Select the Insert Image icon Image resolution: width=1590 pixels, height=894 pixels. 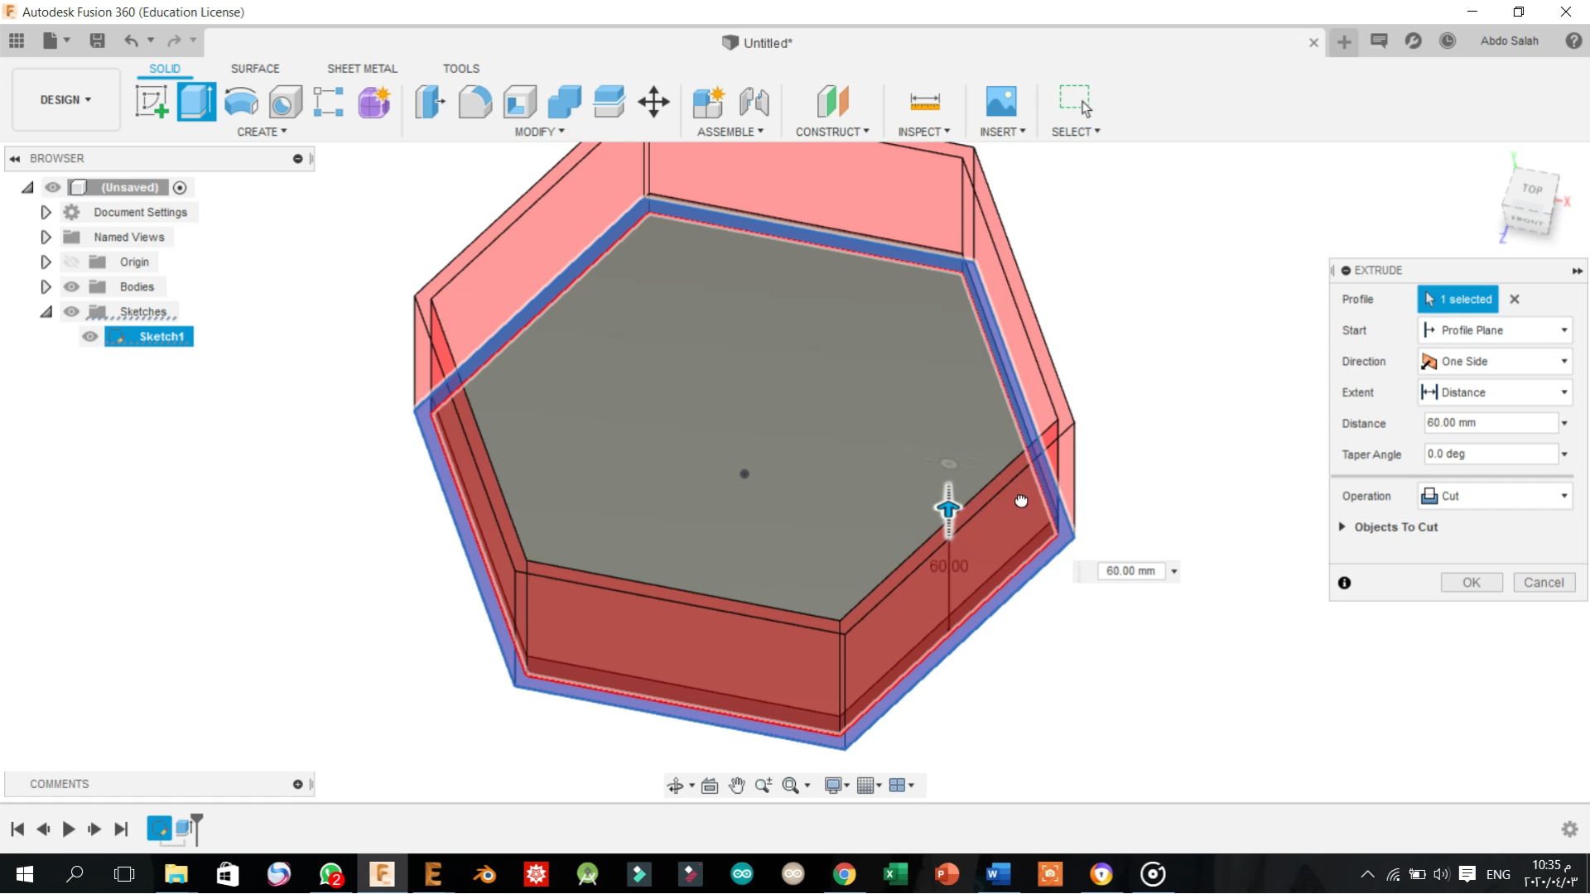point(1002,102)
